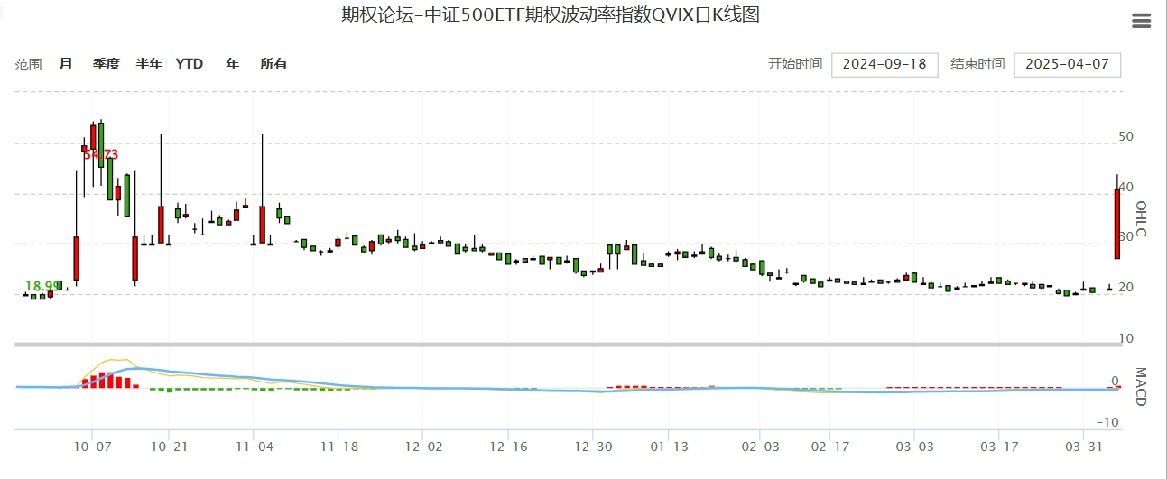Set range to 半年

tap(149, 64)
